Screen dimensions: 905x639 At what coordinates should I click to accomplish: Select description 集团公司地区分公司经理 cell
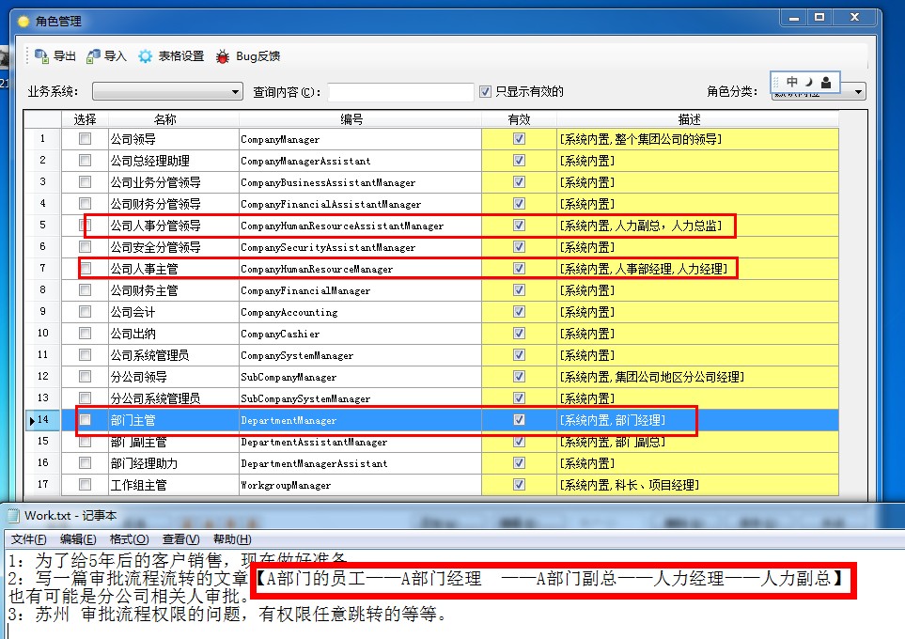pyautogui.click(x=697, y=377)
